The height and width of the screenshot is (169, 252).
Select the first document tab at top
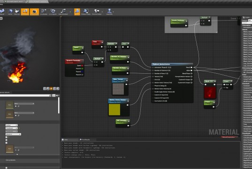click(x=15, y=1)
